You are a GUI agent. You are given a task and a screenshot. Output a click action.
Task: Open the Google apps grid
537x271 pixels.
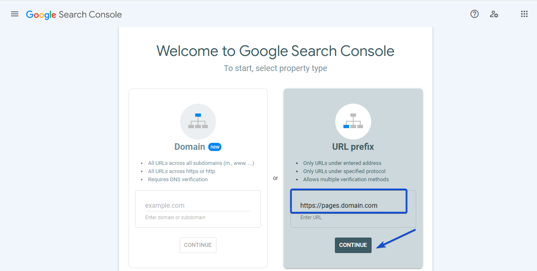[x=524, y=14]
